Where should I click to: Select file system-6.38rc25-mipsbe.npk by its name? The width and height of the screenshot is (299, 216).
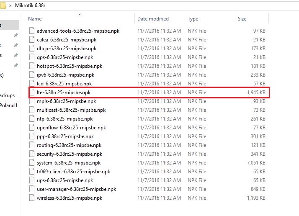[x=69, y=163]
